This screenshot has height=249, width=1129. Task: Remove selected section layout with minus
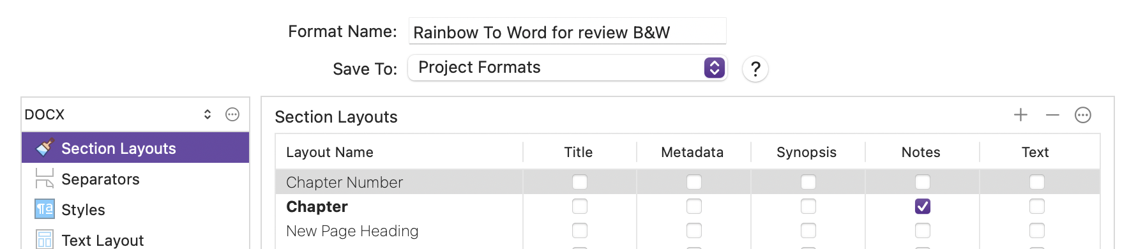click(1052, 115)
